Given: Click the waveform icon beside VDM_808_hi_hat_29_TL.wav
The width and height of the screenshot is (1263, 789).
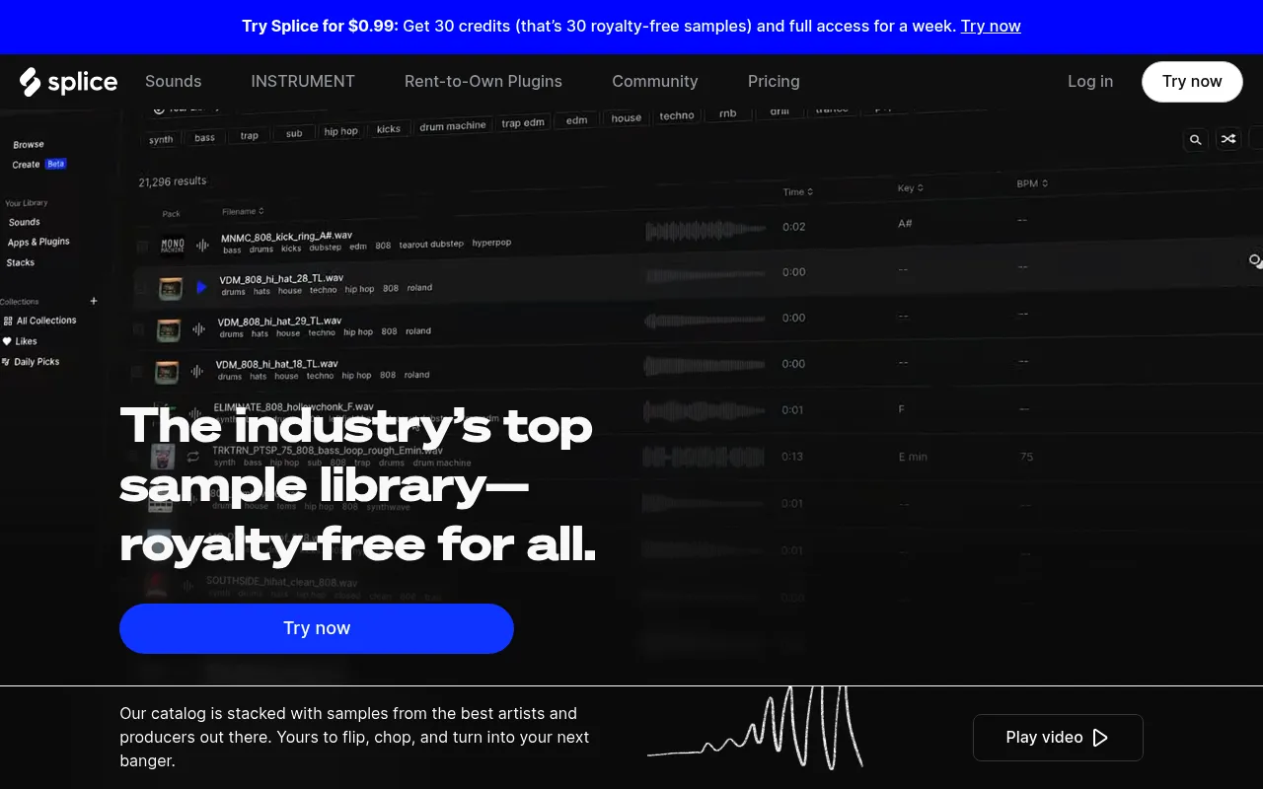Looking at the screenshot, I should pyautogui.click(x=198, y=329).
